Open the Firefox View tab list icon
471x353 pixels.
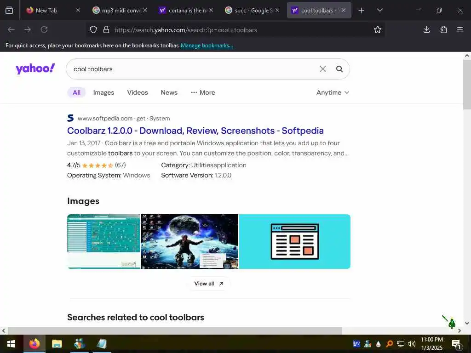point(9,10)
